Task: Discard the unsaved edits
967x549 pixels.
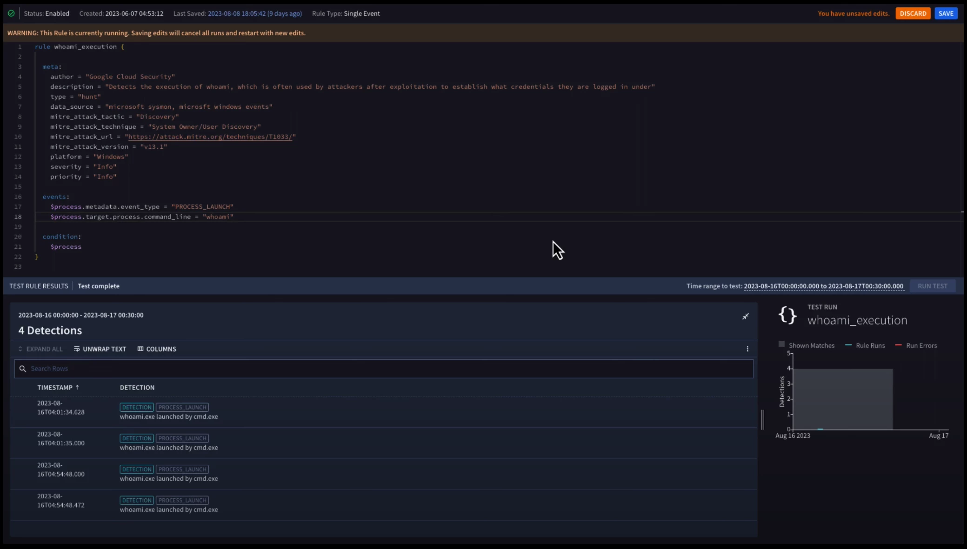Action: [913, 13]
